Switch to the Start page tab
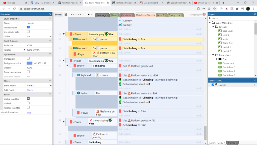Screen dimensions: 257x145 [x=101, y=15]
